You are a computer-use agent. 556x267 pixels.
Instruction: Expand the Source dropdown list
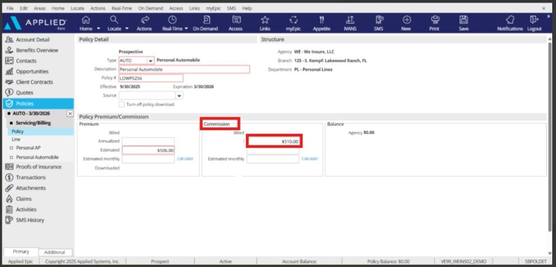point(179,96)
